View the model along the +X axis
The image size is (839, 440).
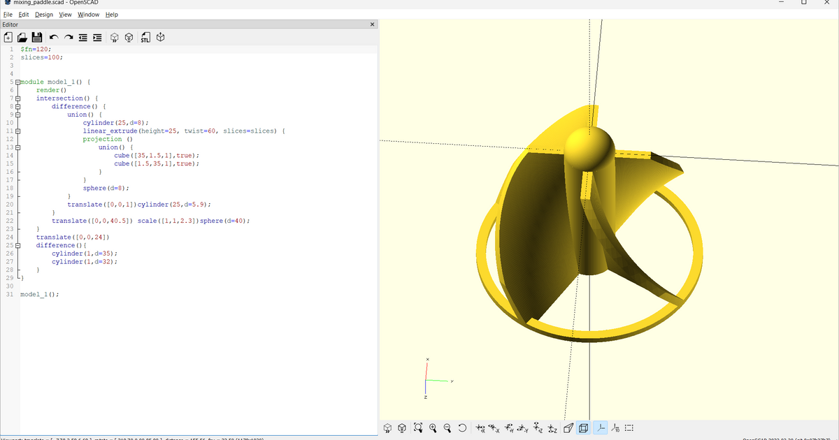479,427
